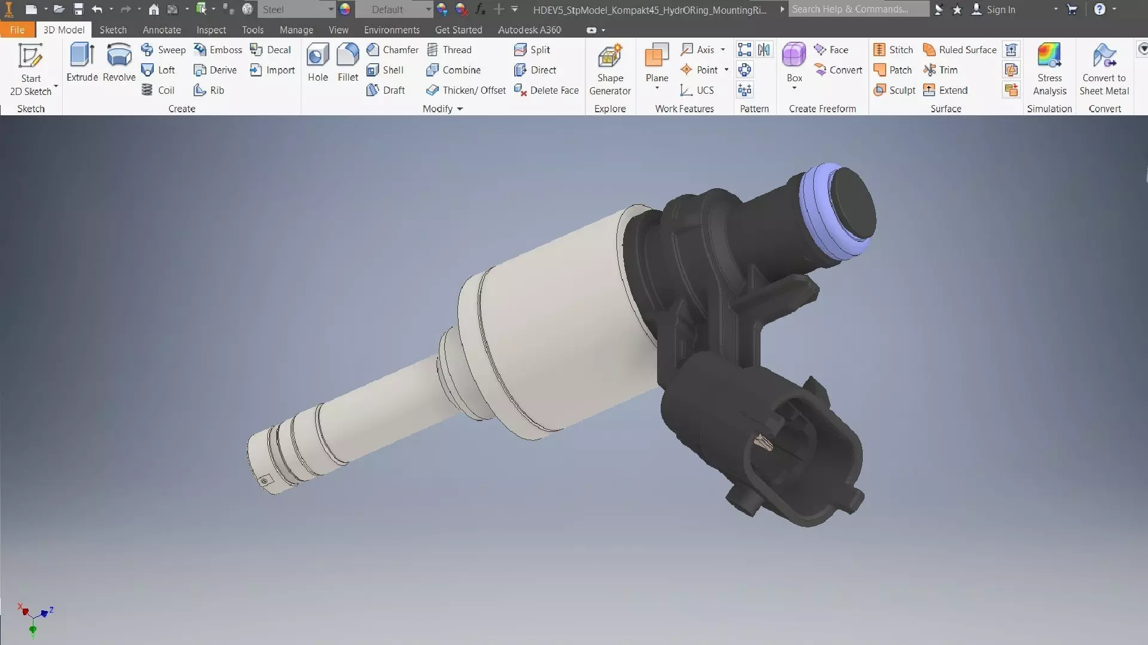The height and width of the screenshot is (645, 1148).
Task: Select the Hole tool
Action: click(x=317, y=62)
